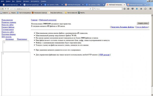153x96 pixels.
Task: Reload the page using the refresh icon
Action: pyautogui.click(x=90, y=9)
